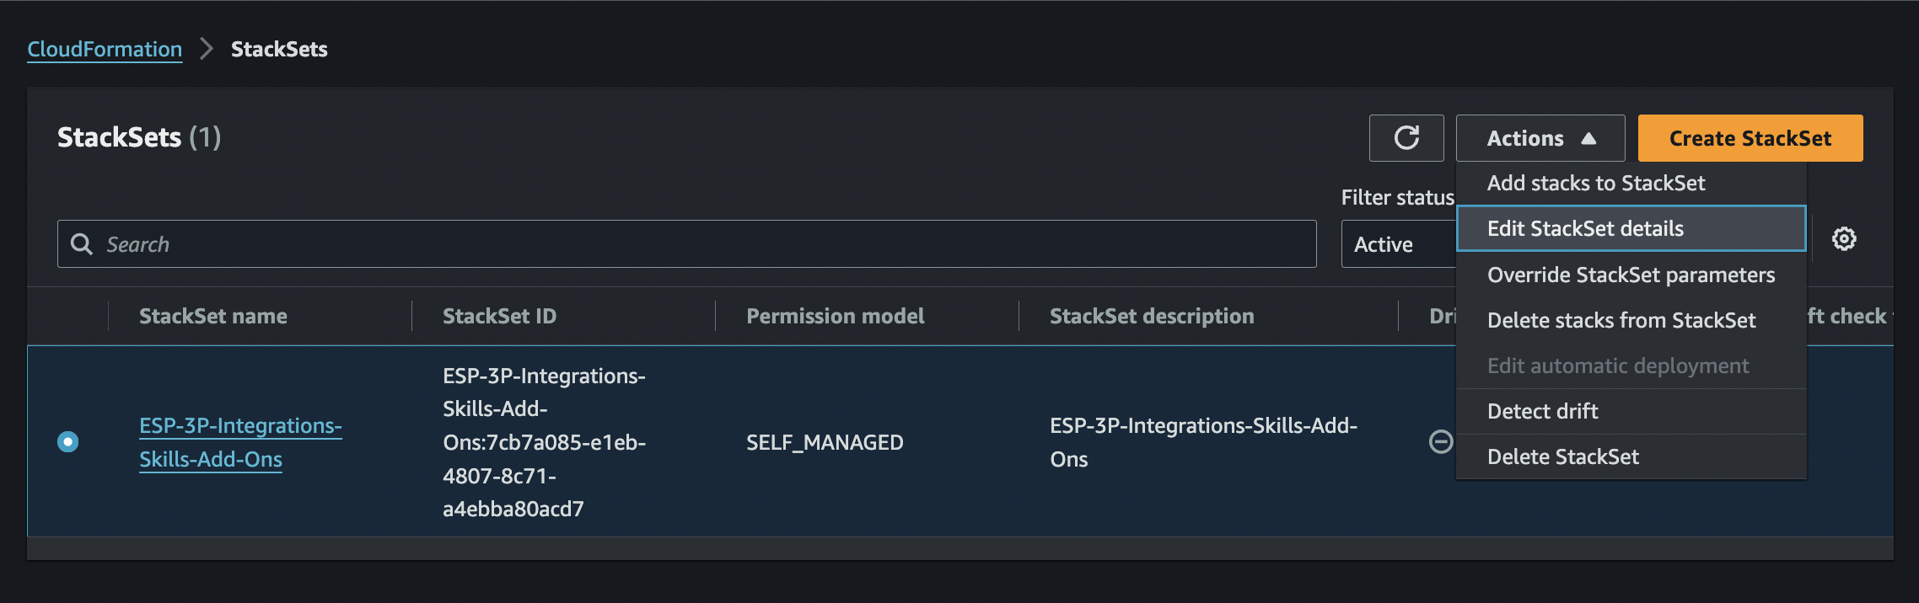Click the search magnifier icon
The image size is (1919, 603).
(x=82, y=244)
